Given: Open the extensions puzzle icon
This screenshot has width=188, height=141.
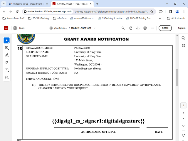Looking at the screenshot, I should pyautogui.click(x=161, y=11).
